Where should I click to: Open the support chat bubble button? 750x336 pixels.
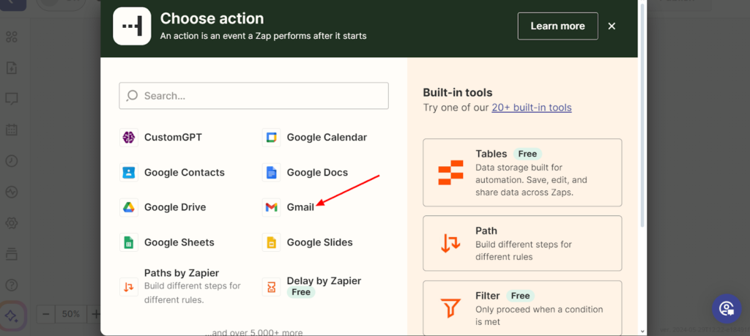pyautogui.click(x=727, y=309)
